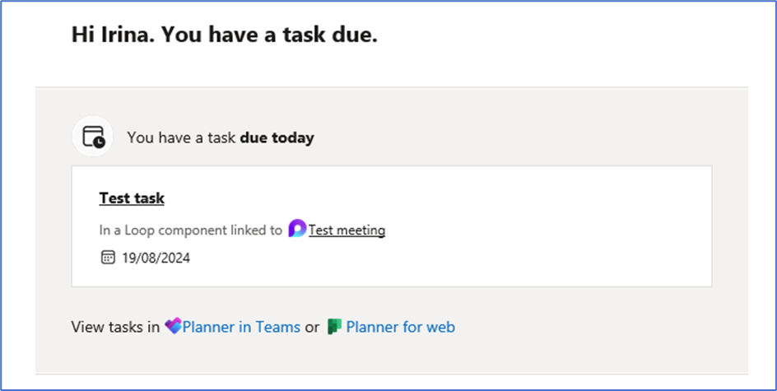Click the "In a Loop component linked to" text
Image resolution: width=777 pixels, height=391 pixels.
190,230
